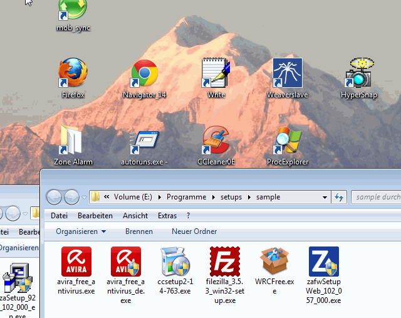This screenshot has width=401, height=318.
Task: Click the Forward navigation arrow button
Action: click(x=71, y=197)
